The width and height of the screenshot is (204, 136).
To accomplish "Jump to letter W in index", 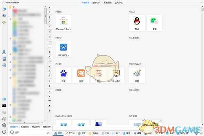I will (x=49, y=101).
